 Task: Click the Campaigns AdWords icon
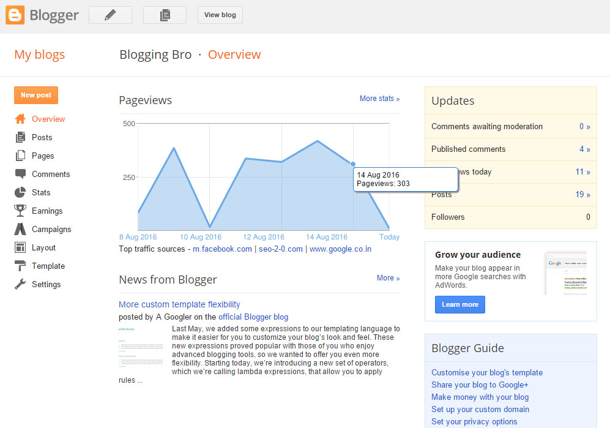20,229
